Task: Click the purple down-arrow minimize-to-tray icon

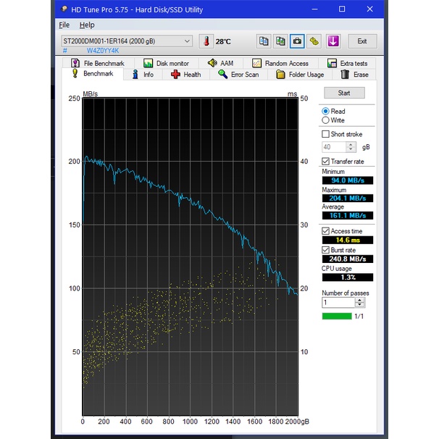Action: tap(333, 41)
